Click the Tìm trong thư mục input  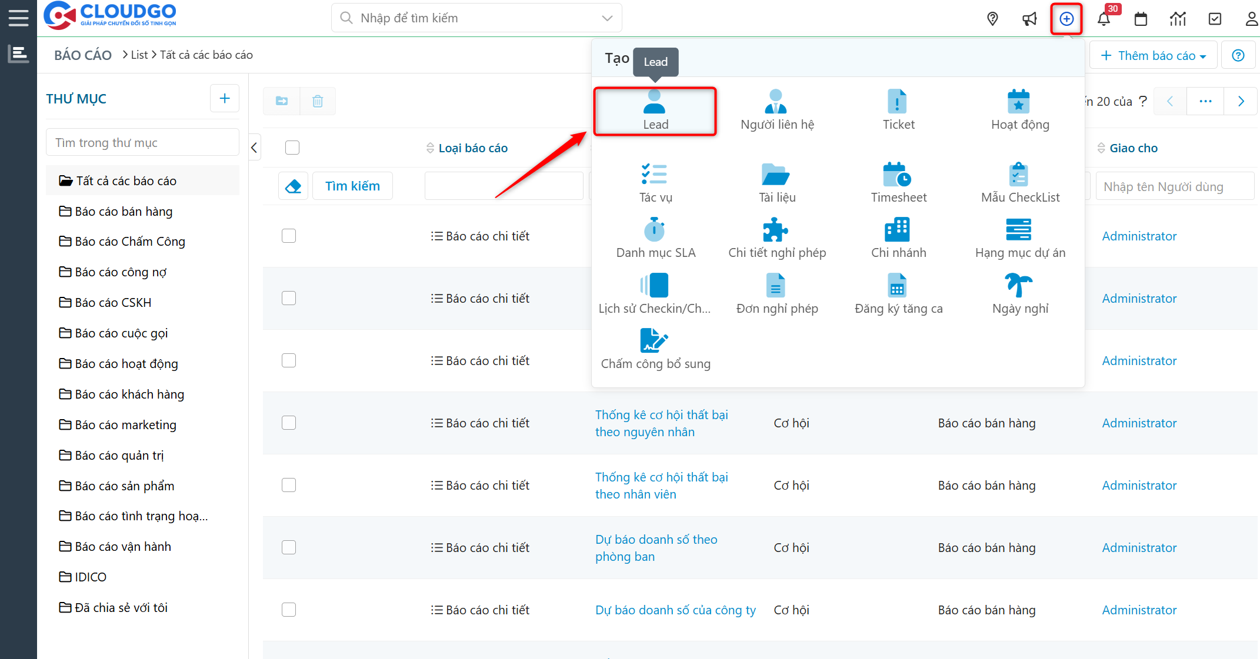(142, 142)
